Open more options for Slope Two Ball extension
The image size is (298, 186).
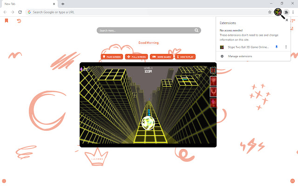pos(286,47)
